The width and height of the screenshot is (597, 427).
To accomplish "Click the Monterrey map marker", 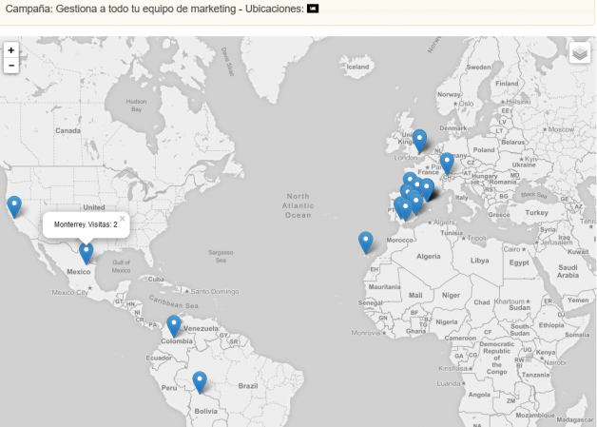I will click(87, 253).
